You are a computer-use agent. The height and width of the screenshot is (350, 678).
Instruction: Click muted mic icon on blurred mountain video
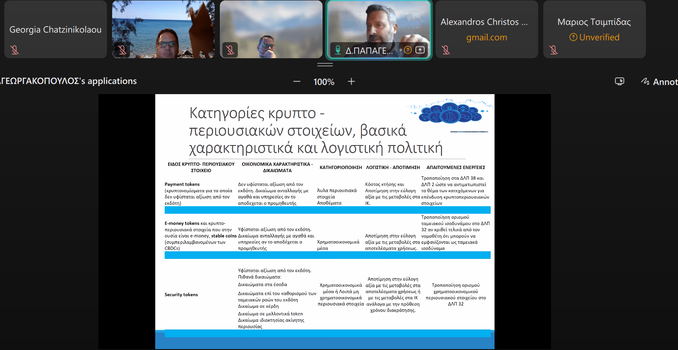click(x=230, y=50)
